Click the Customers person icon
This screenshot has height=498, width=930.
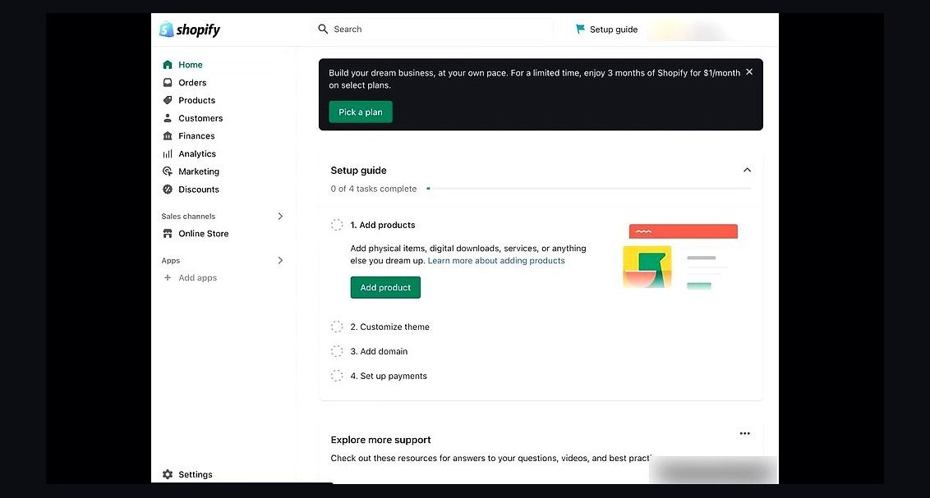[x=168, y=118]
